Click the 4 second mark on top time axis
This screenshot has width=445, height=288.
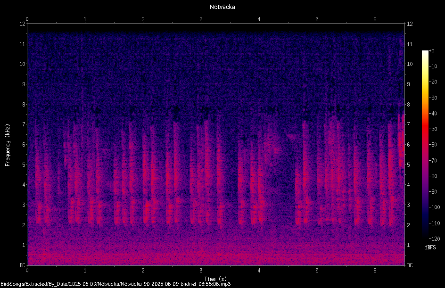259,19
